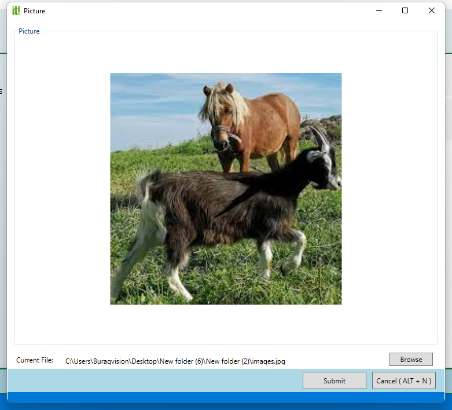
Task: Maximize the Picture dialog window
Action: point(405,10)
